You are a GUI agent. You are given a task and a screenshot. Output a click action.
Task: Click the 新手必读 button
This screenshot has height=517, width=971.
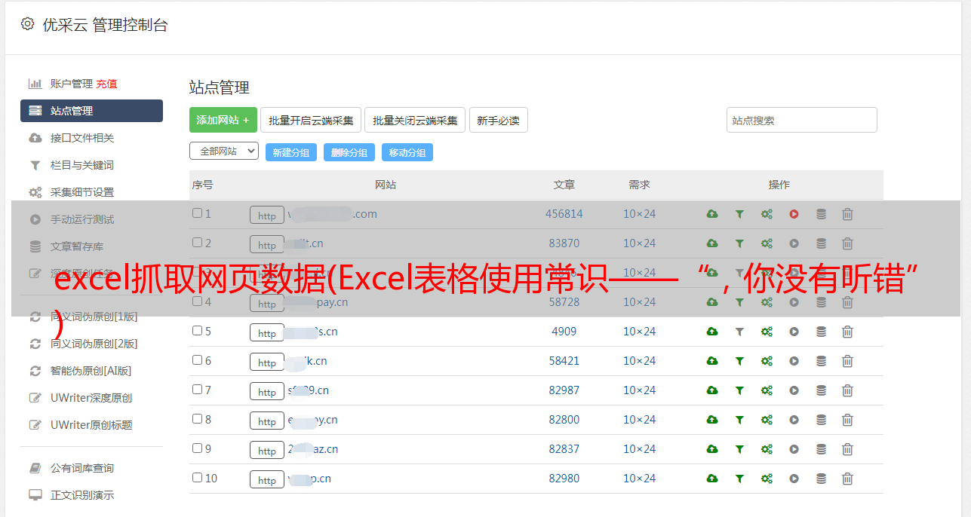[499, 120]
